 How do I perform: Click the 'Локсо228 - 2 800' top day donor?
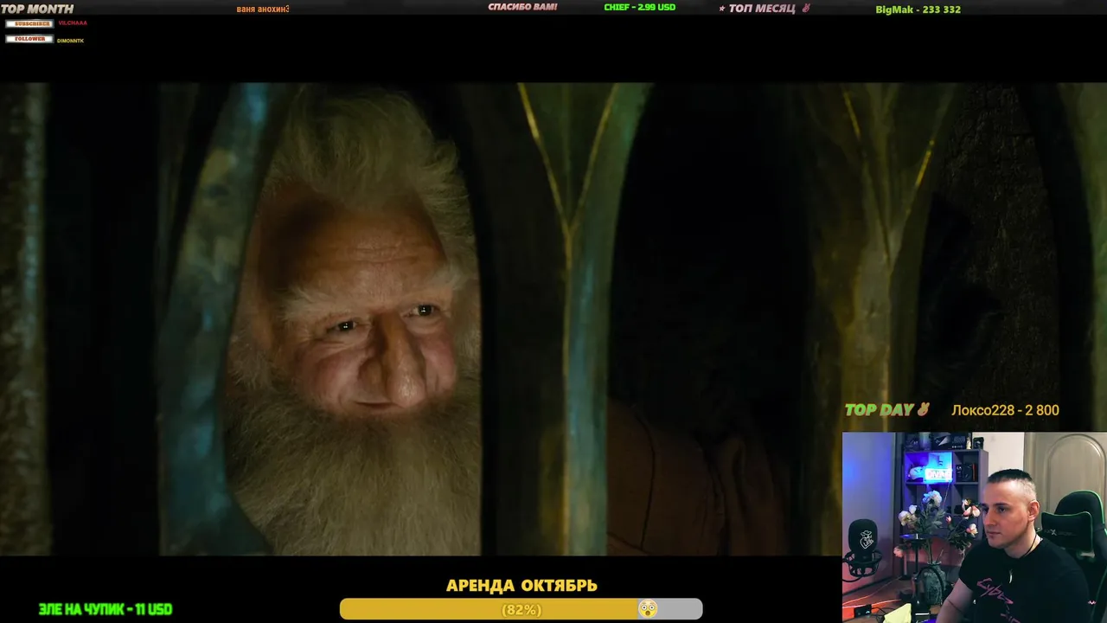click(x=1005, y=410)
